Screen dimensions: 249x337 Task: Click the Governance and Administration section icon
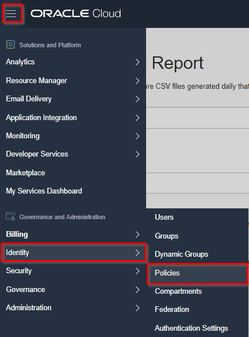(x=10, y=216)
